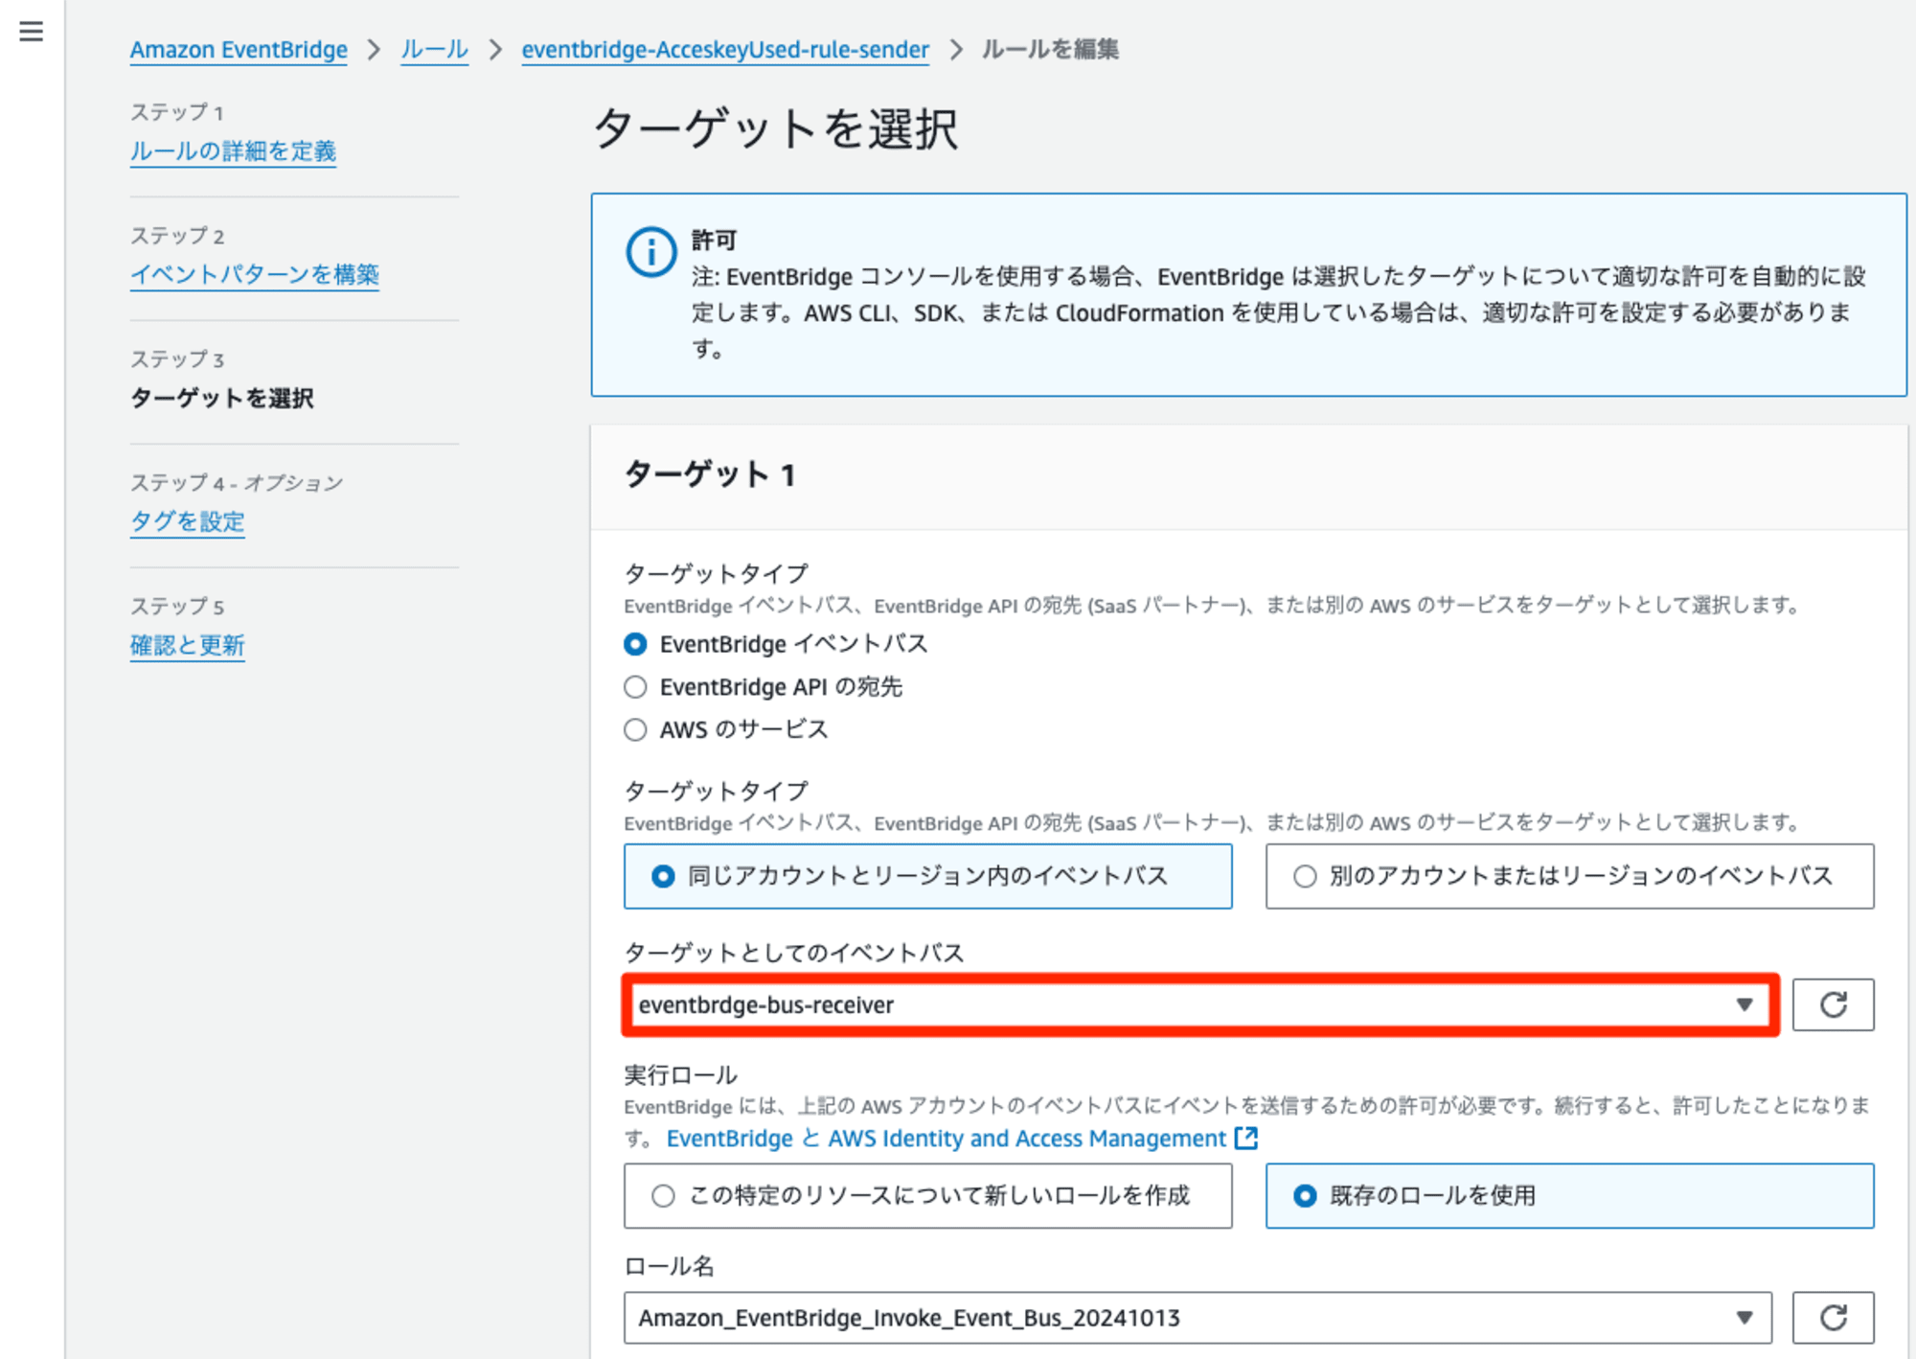
Task: Select the EventBridge API の宛先 radio option
Action: [635, 687]
